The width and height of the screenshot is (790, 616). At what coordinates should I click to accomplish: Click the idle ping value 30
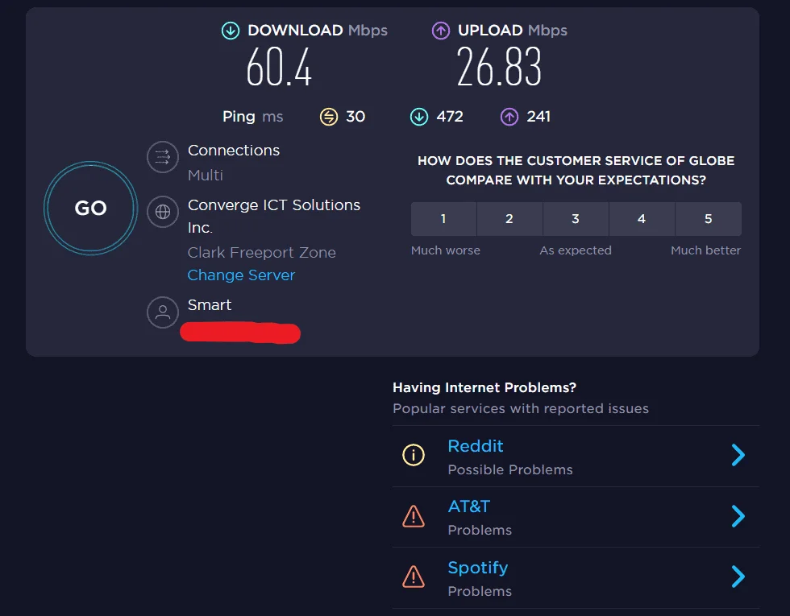point(355,117)
